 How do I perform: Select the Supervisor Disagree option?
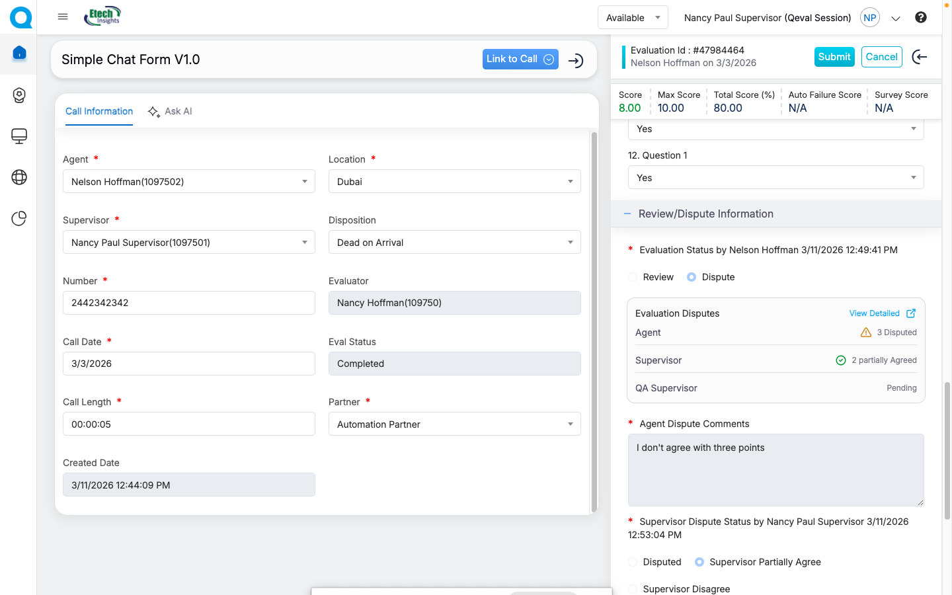point(633,589)
